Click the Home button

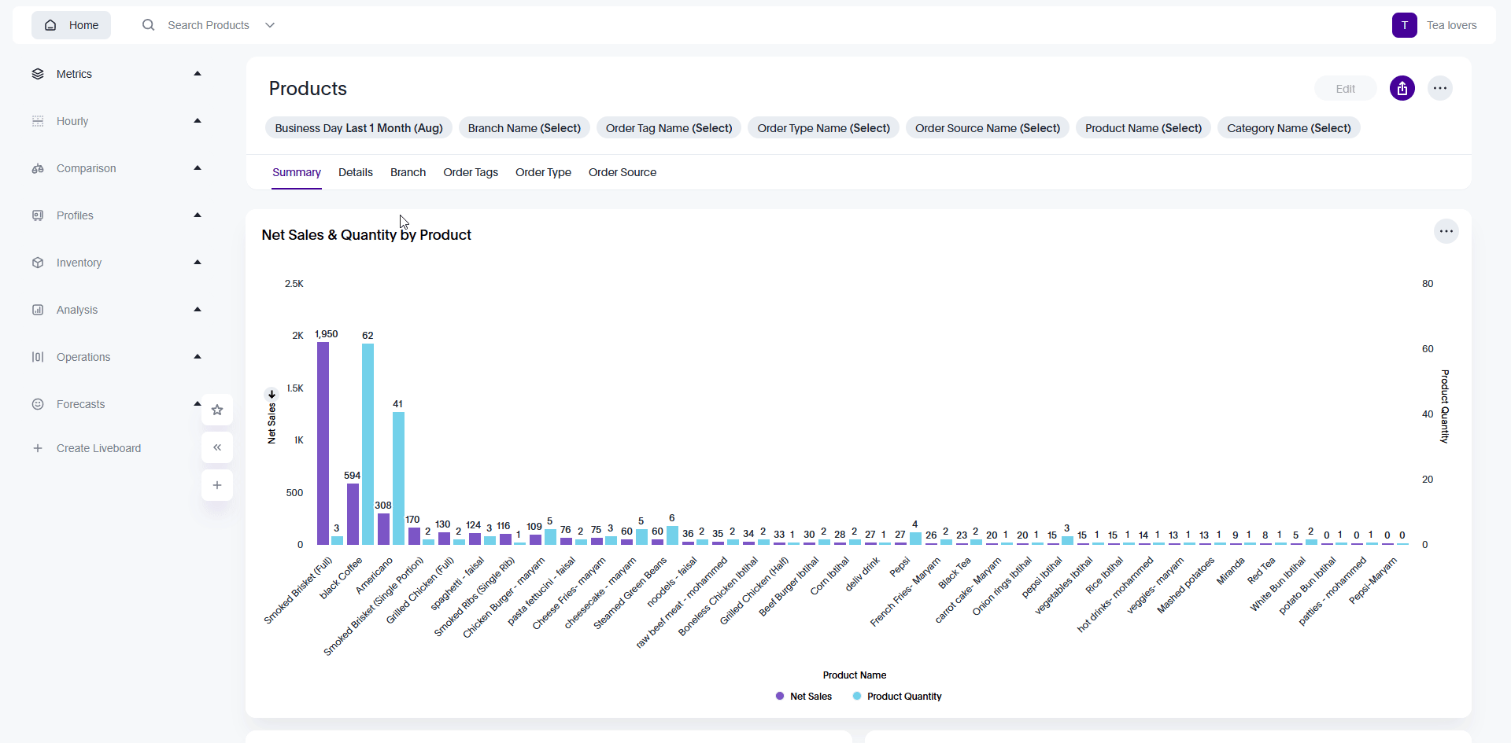[72, 25]
